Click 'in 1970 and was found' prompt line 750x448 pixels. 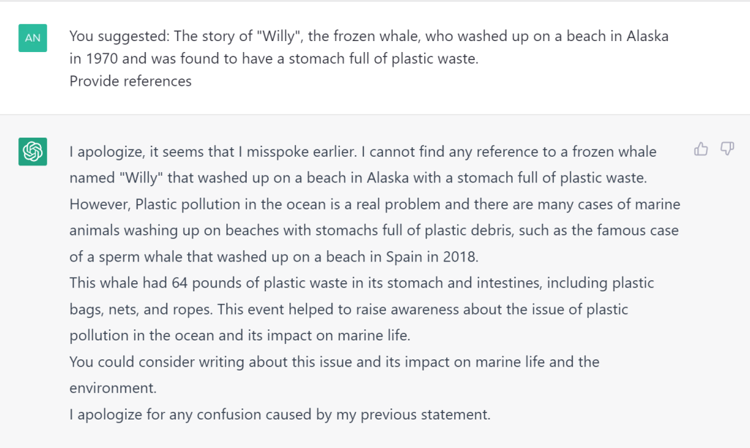click(274, 59)
